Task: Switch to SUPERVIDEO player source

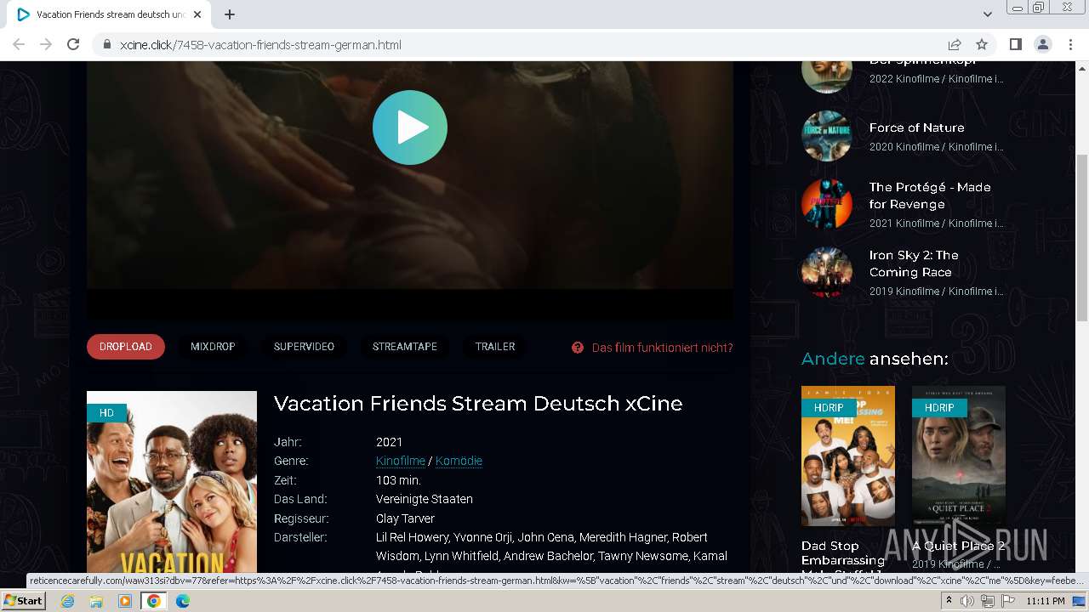Action: pyautogui.click(x=304, y=347)
